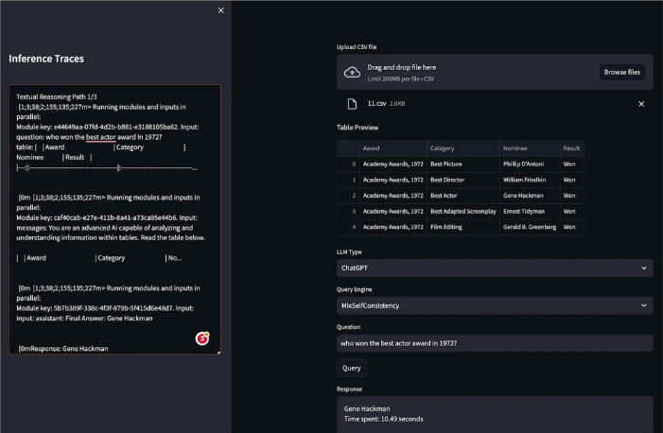Click the Time spent 10.49 seconds text

383,419
